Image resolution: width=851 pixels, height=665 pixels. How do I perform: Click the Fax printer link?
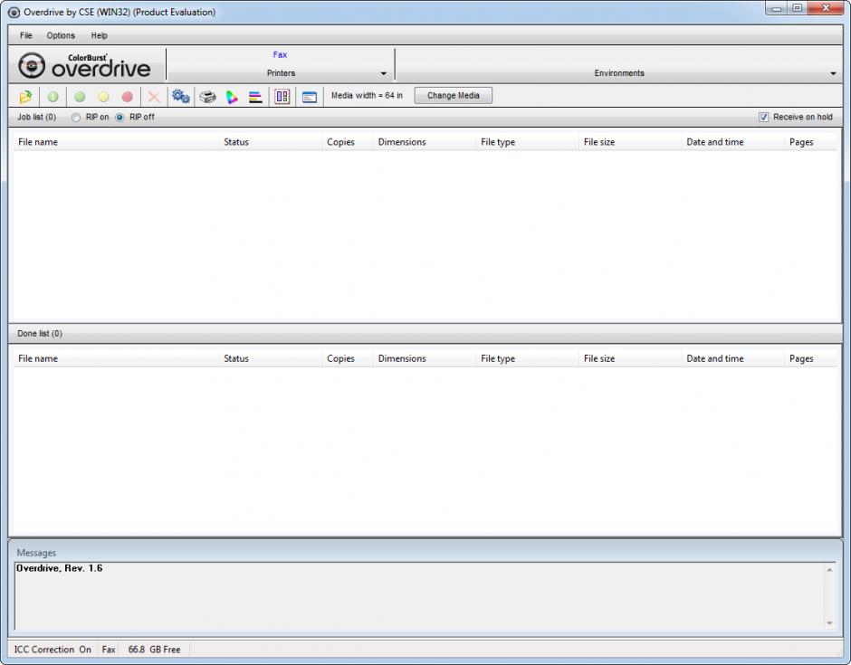[x=280, y=55]
